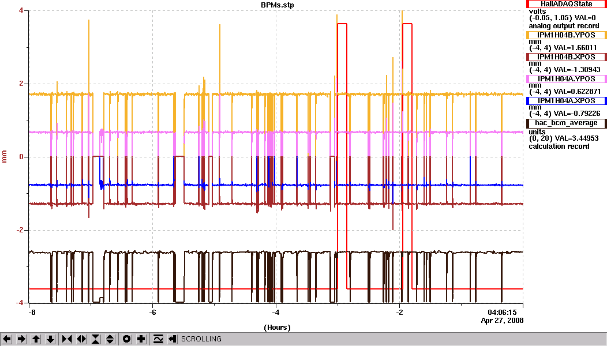Expand the Y axis with outward-pointing vertical triangles

tap(110, 339)
